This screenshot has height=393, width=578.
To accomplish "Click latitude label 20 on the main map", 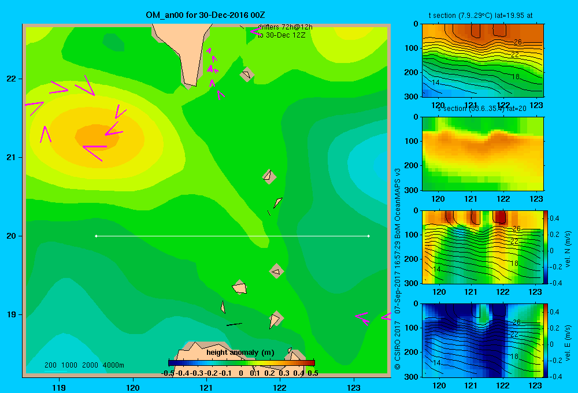I will 12,236.
